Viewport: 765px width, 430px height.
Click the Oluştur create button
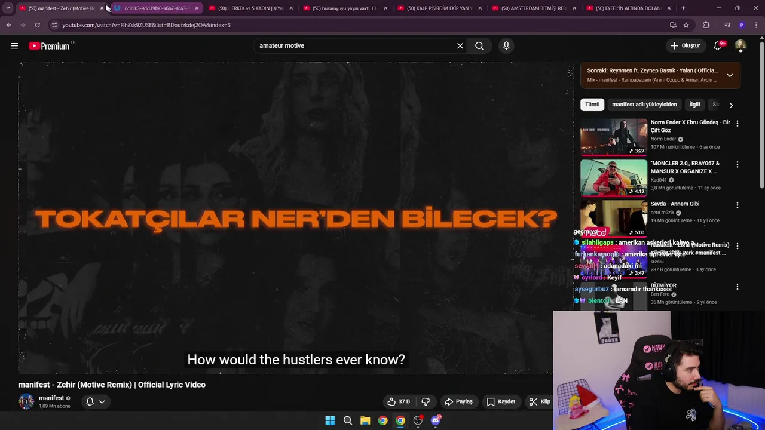point(685,46)
